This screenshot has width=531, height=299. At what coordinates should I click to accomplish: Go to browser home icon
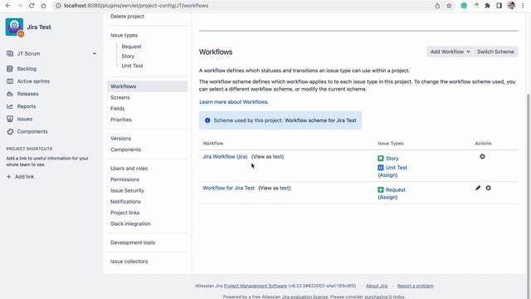[43, 6]
